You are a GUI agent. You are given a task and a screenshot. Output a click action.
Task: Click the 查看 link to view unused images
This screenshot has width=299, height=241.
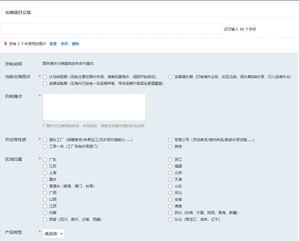(x=53, y=44)
